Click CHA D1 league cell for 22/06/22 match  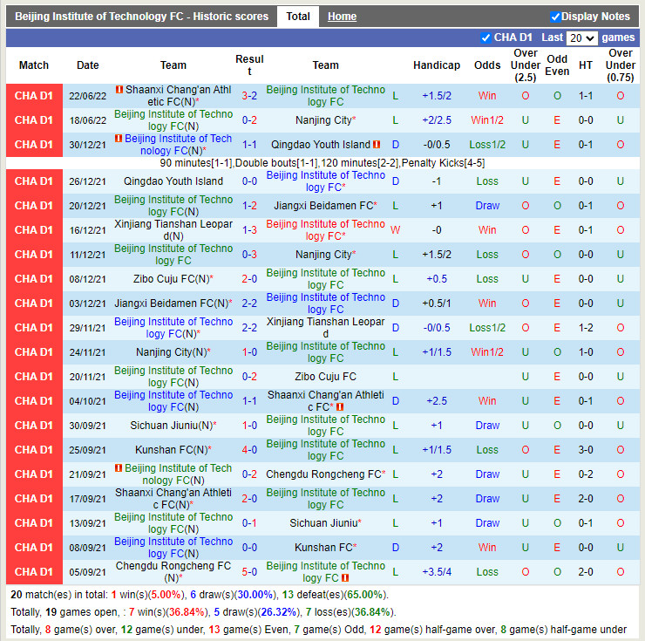point(34,96)
